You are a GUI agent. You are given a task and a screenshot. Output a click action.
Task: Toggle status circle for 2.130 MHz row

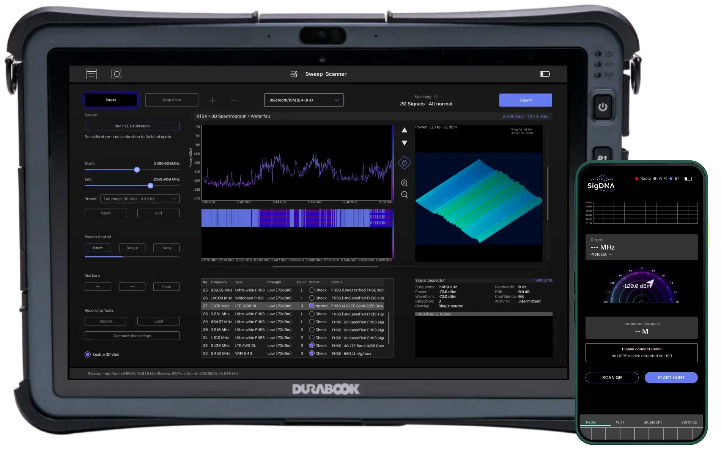pyautogui.click(x=312, y=345)
